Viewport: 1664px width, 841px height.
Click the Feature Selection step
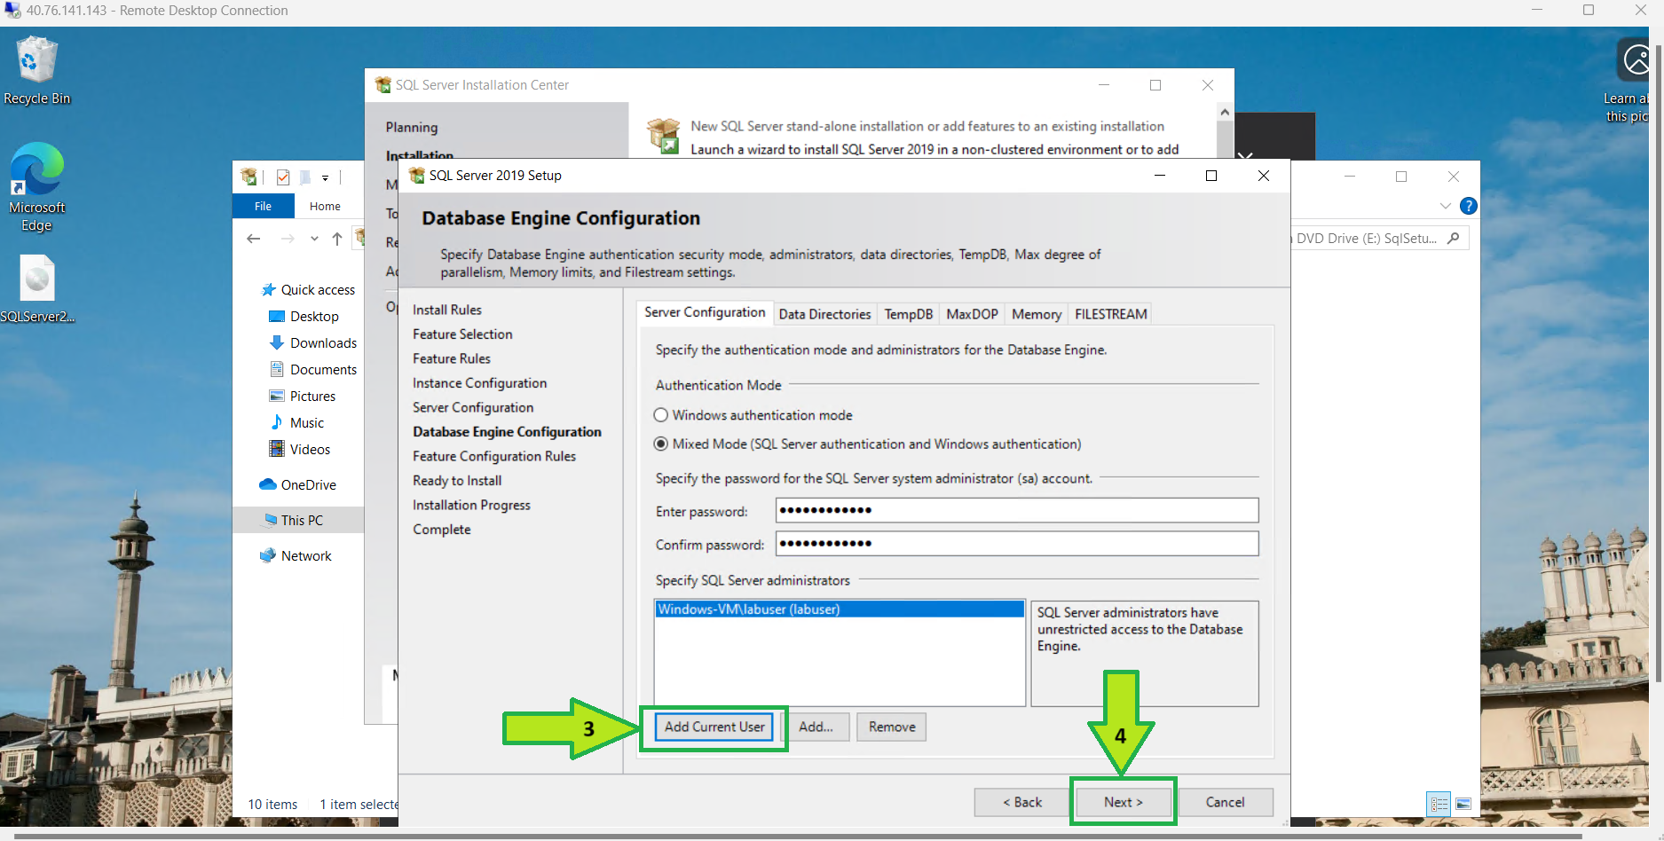(x=462, y=334)
